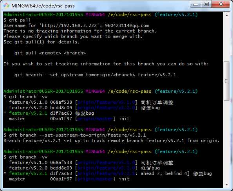This screenshot has width=233, height=191.
Task: Click the scroll down arrow
Action: [x=227, y=185]
